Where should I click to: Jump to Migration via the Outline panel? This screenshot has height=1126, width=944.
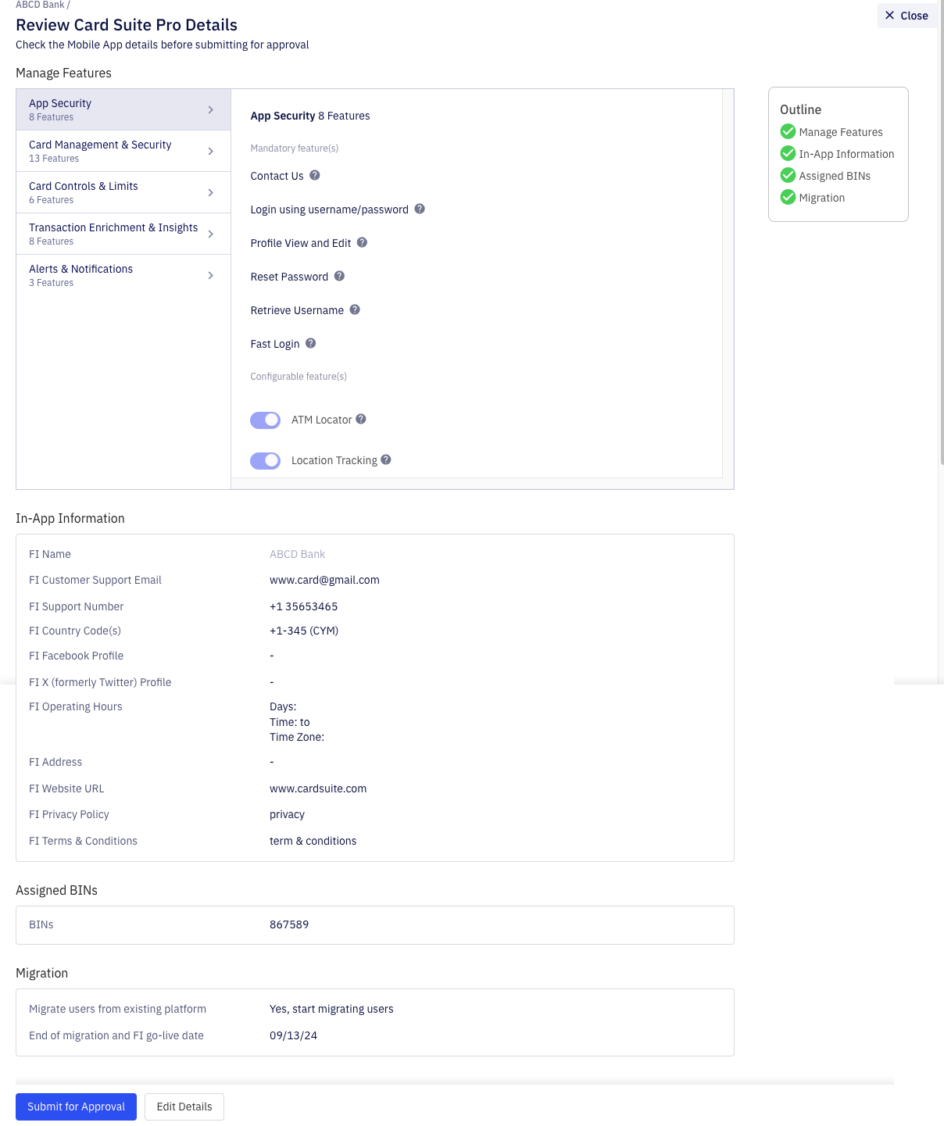coord(822,197)
